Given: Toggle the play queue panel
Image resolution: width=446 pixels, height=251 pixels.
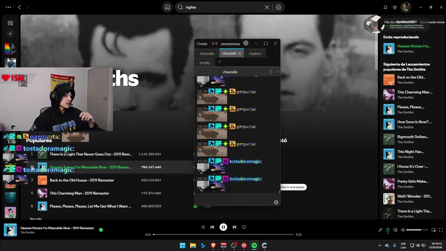Looking at the screenshot, I should coord(388,230).
